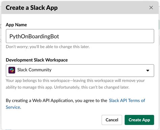The height and width of the screenshot is (130, 160).
Task: Click the Cancel button
Action: pyautogui.click(x=112, y=120)
